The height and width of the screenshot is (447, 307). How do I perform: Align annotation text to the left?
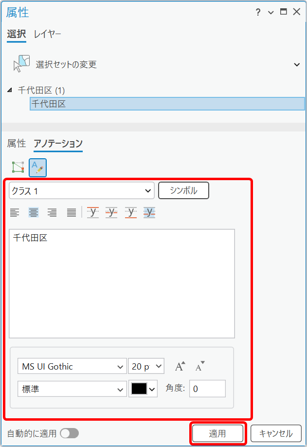[15, 212]
